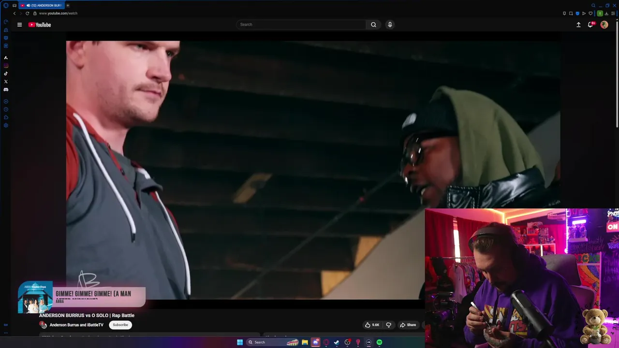Open Spotify from the Windows taskbar
Screen dimensions: 619x348
click(x=379, y=342)
